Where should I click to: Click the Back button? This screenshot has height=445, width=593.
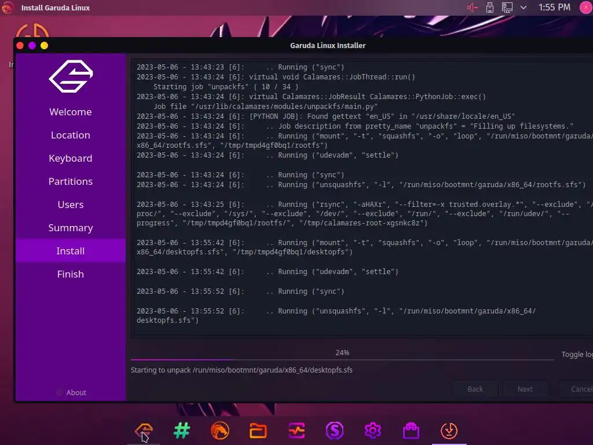coord(475,389)
